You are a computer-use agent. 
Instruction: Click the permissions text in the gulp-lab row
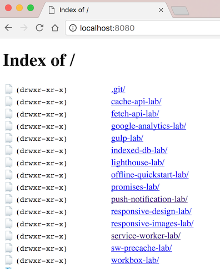tap(42, 139)
